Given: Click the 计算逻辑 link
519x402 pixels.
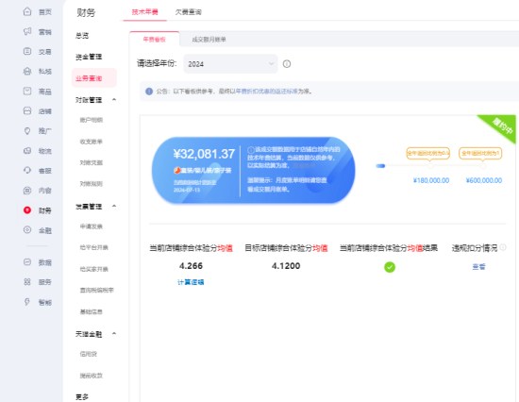Looking at the screenshot, I should coord(191,282).
